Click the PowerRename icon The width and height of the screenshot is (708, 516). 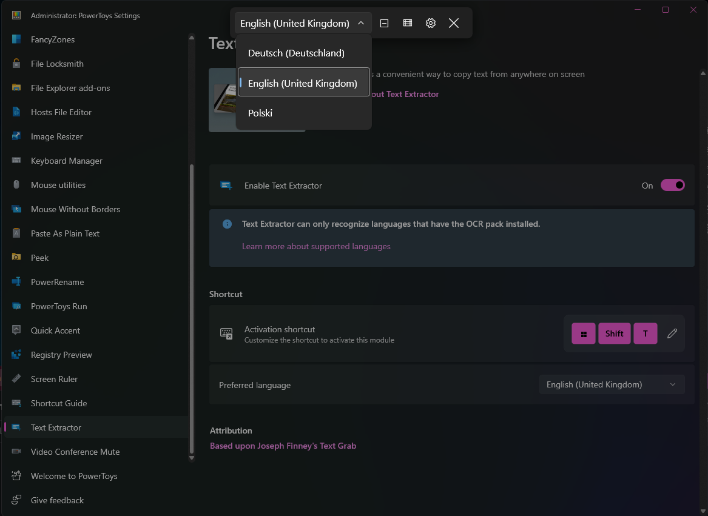pyautogui.click(x=16, y=282)
